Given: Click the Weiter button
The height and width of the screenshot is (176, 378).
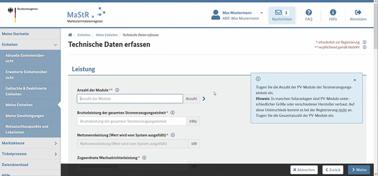Looking at the screenshot, I should click(x=359, y=170).
